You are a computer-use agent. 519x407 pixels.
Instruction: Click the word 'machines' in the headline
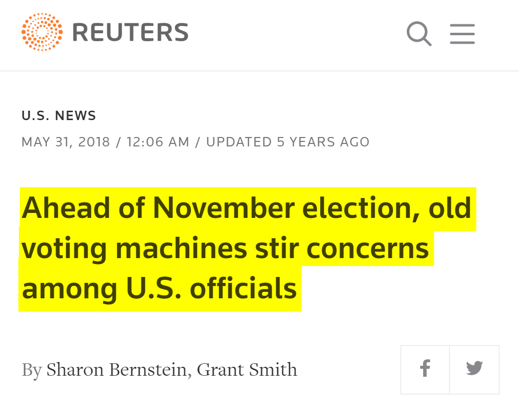(x=181, y=248)
